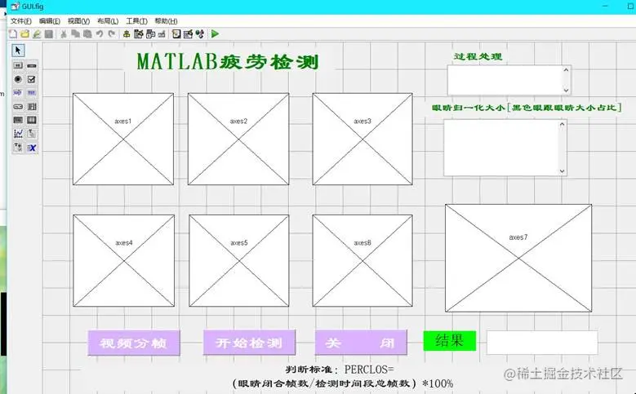This screenshot has height=394, width=636.
Task: Open the 帮助(H) menu
Action: click(x=166, y=21)
